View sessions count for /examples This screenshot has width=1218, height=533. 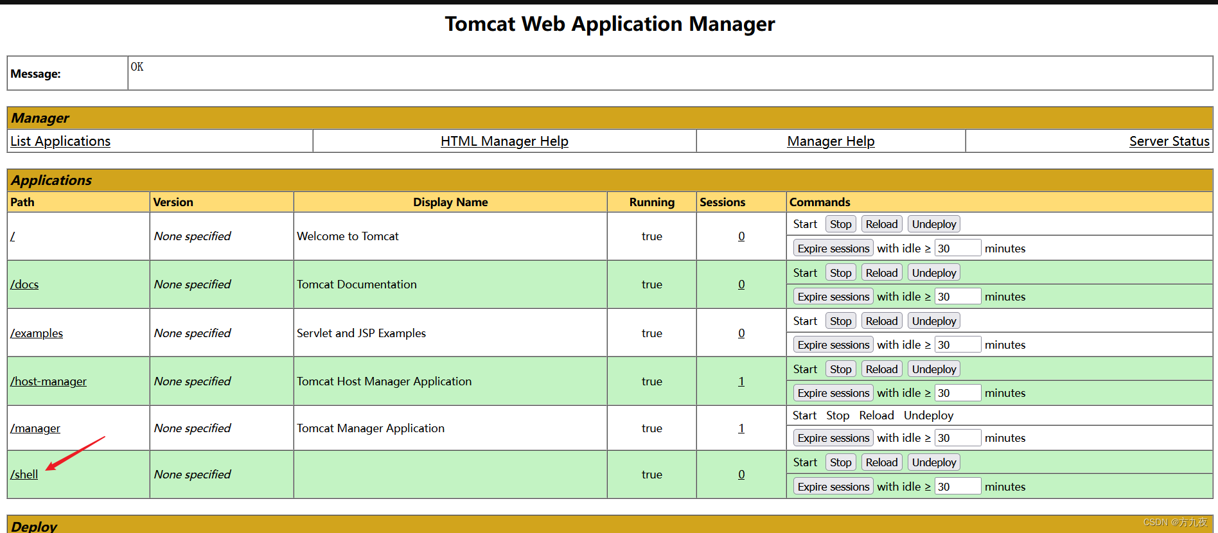[741, 333]
